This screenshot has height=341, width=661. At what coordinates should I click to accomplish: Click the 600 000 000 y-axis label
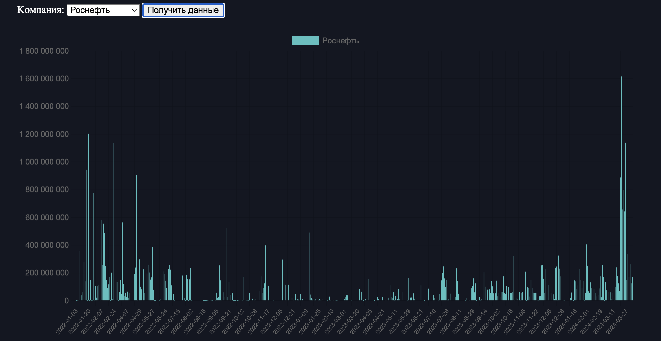pyautogui.click(x=47, y=217)
